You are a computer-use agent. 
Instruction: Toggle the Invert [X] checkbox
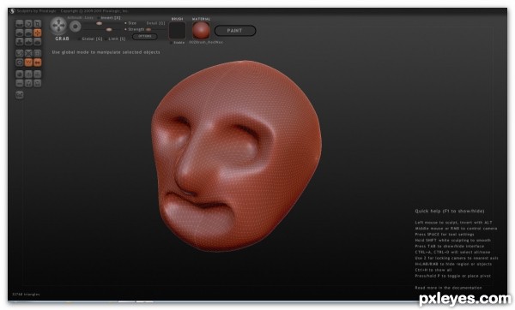click(98, 18)
